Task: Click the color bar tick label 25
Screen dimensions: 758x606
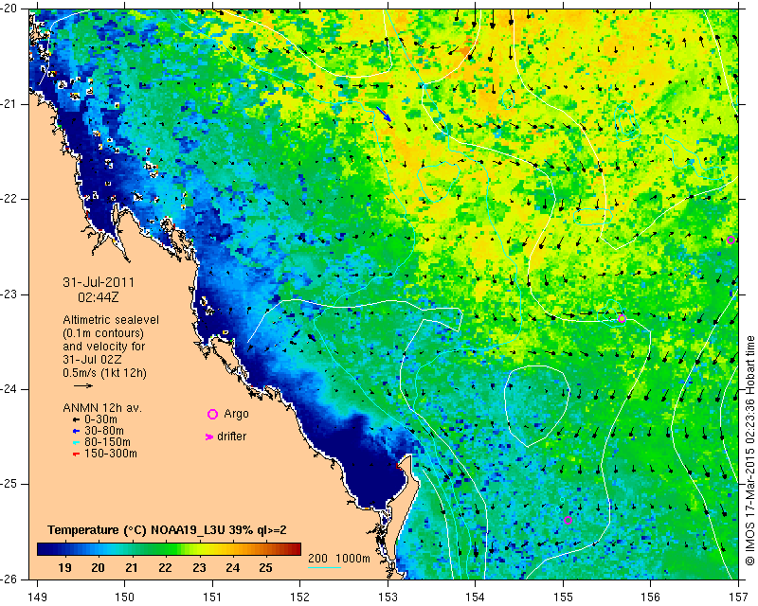Action: [265, 568]
